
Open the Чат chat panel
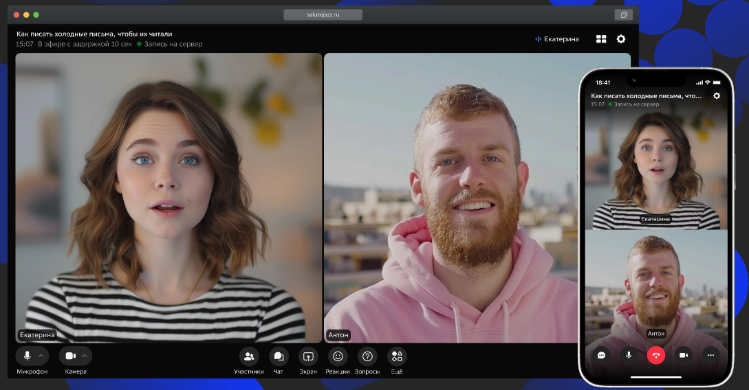[x=278, y=356]
